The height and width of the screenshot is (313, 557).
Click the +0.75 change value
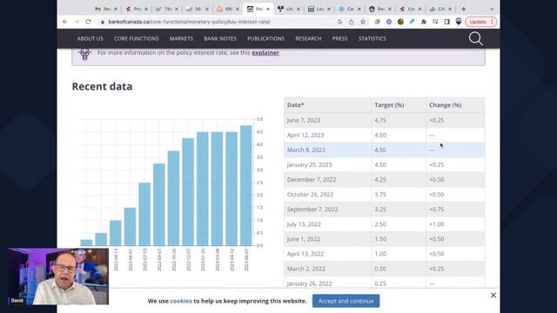coord(436,210)
